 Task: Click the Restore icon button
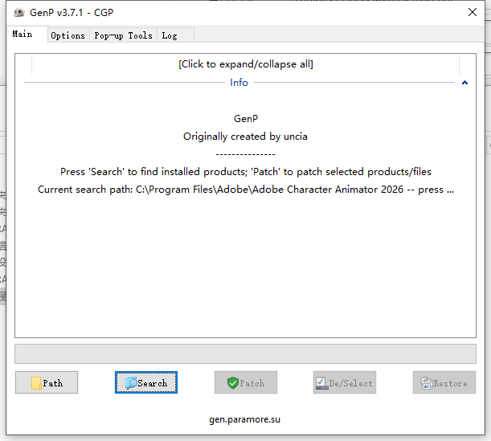(425, 383)
